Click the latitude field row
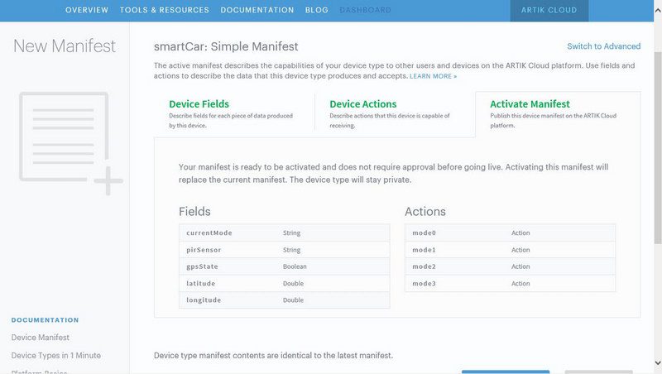This screenshot has height=374, width=662. click(284, 283)
